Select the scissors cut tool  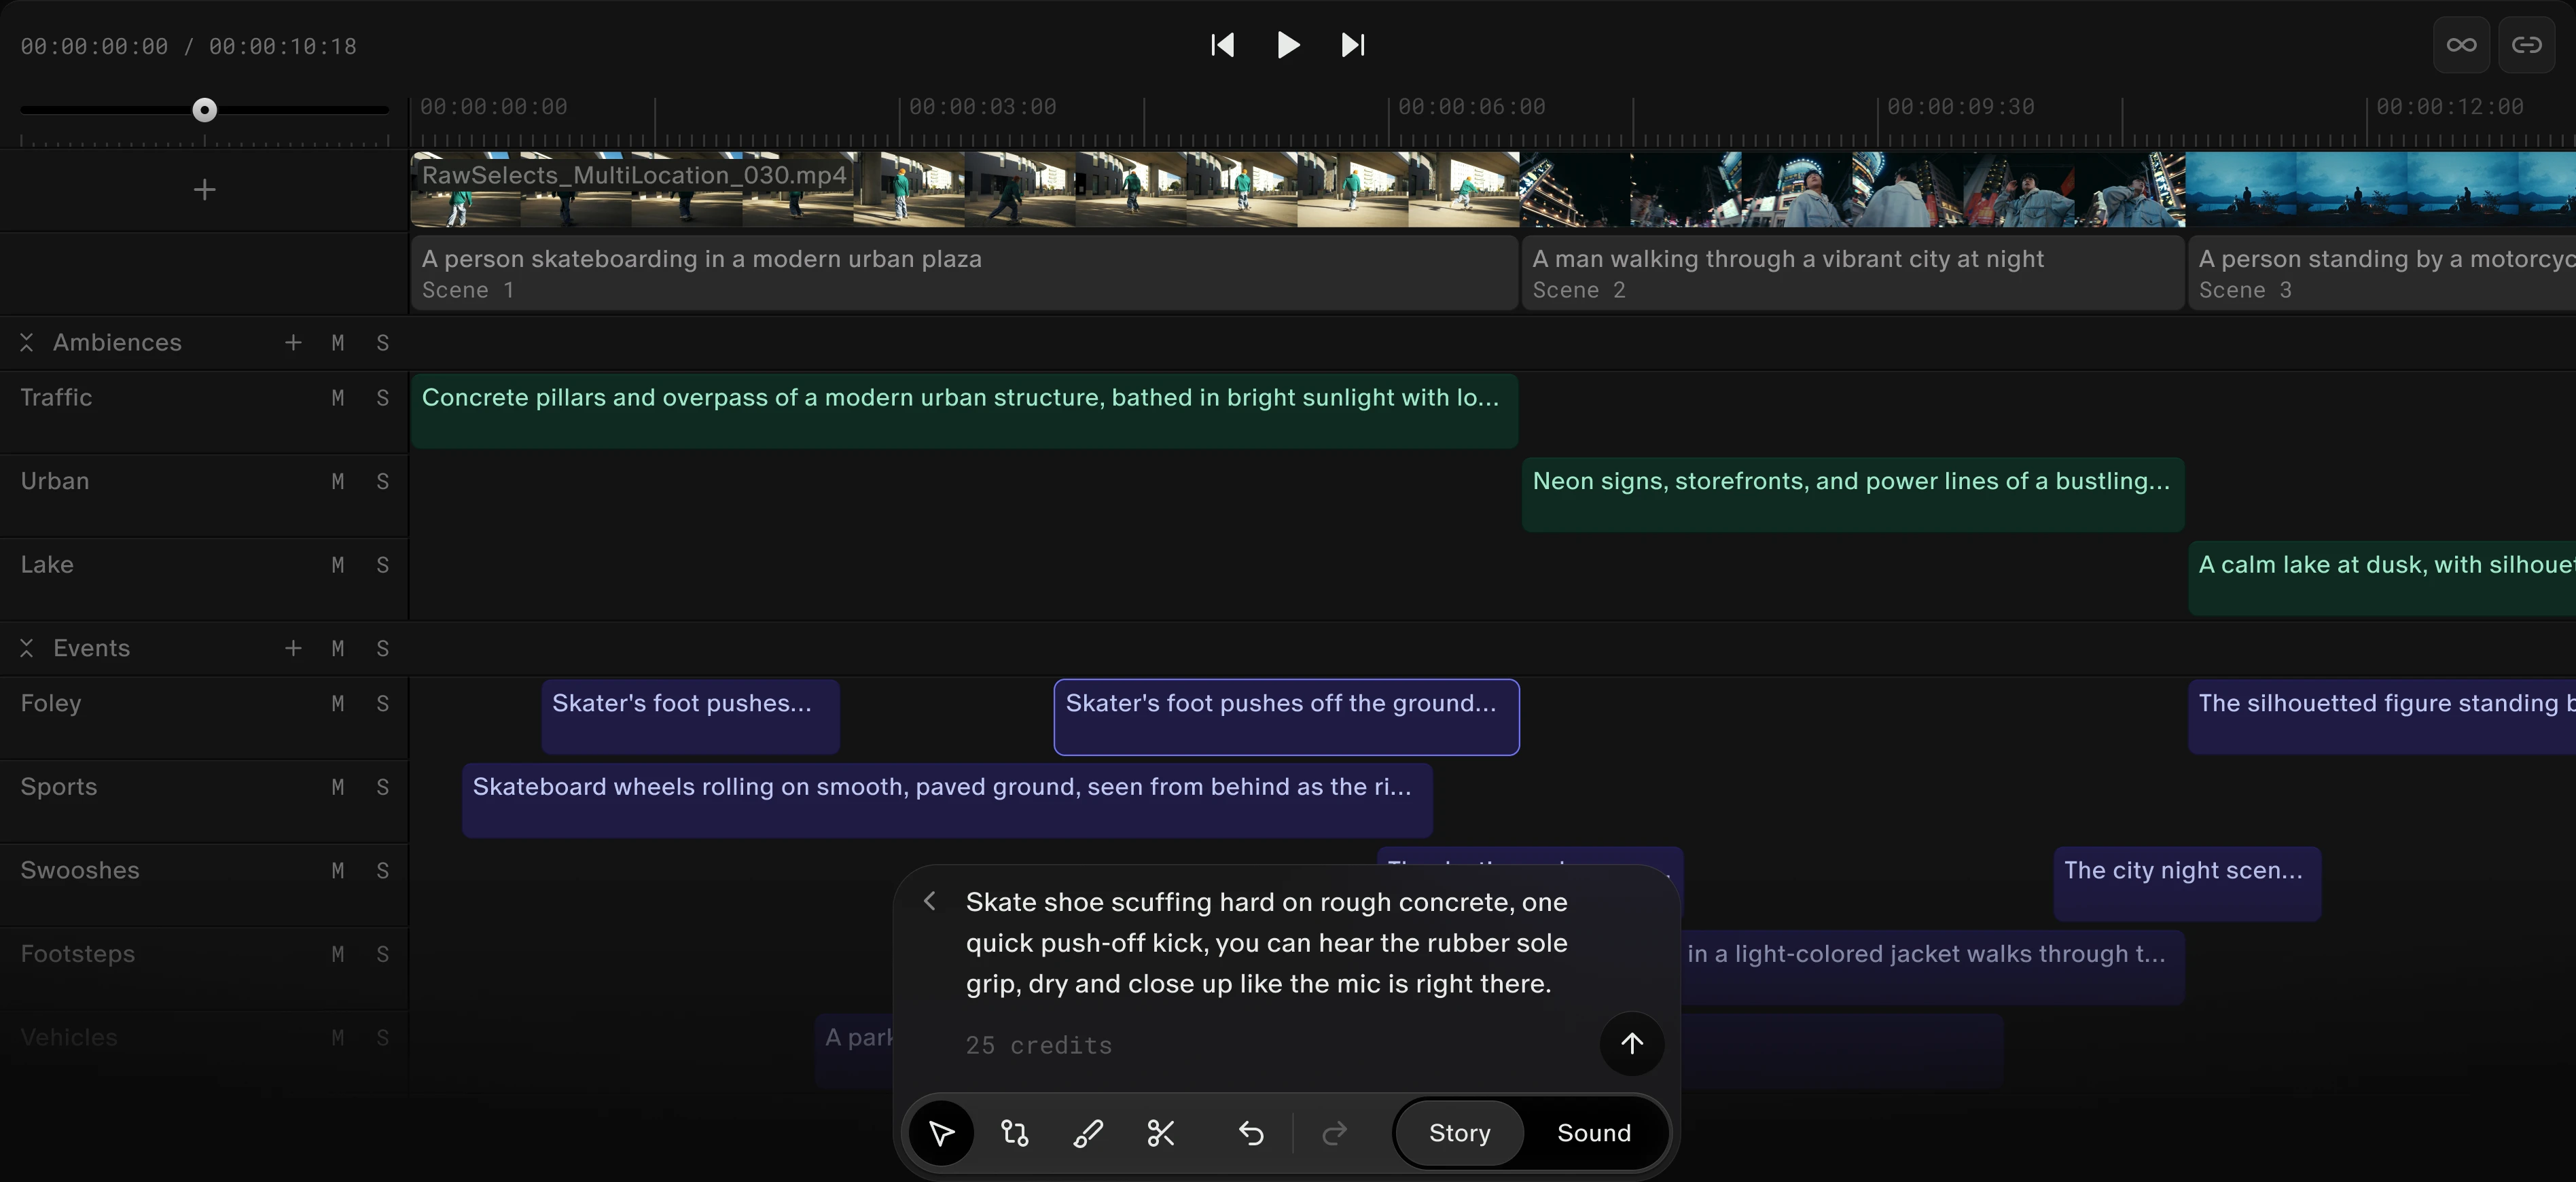[x=1161, y=1132]
